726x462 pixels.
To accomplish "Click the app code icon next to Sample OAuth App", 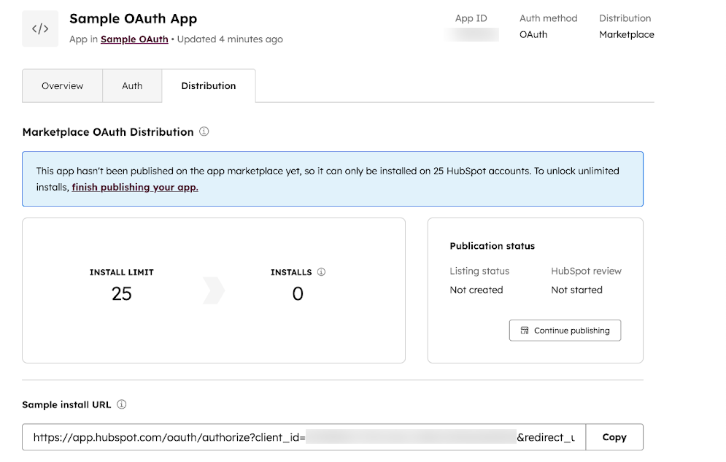I will [40, 28].
